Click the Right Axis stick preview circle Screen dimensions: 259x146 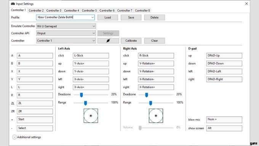(156, 116)
